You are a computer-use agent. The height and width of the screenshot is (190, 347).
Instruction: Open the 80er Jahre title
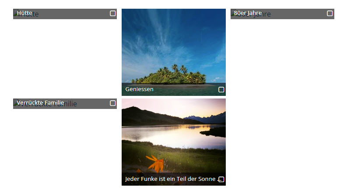pos(248,13)
